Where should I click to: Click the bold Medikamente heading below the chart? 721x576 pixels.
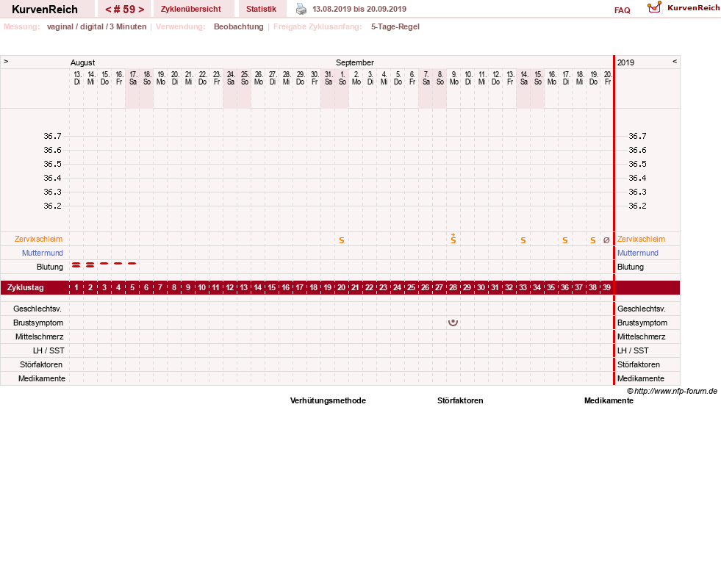point(609,400)
